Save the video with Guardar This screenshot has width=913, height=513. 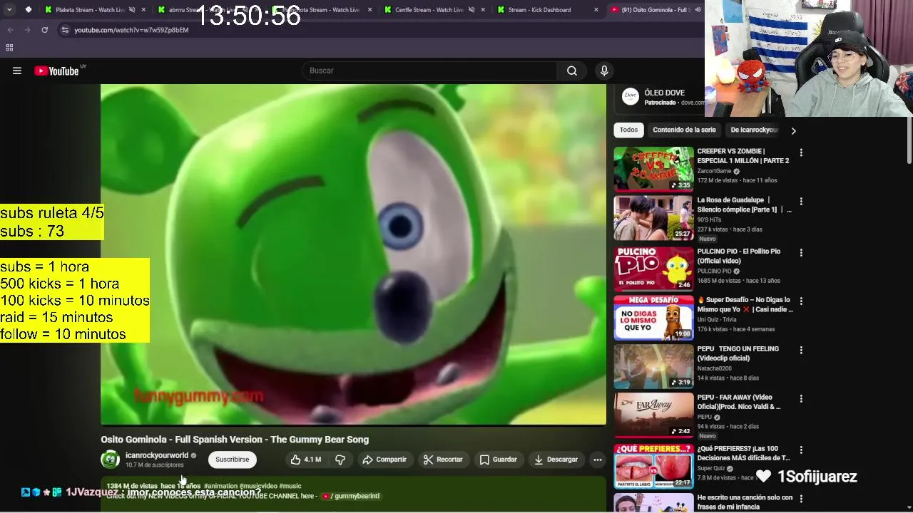click(x=498, y=460)
